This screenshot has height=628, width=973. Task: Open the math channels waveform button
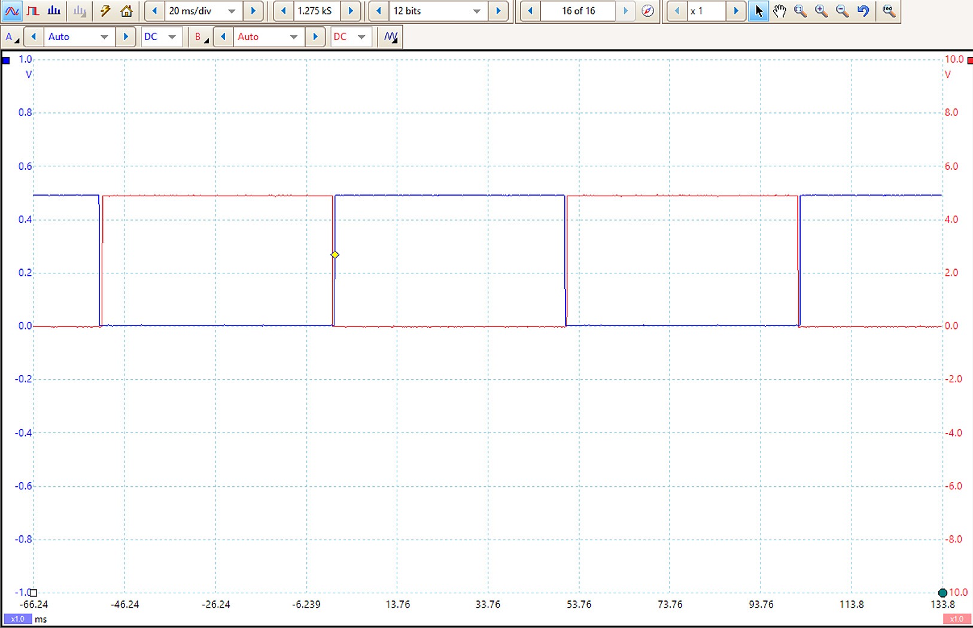click(391, 37)
